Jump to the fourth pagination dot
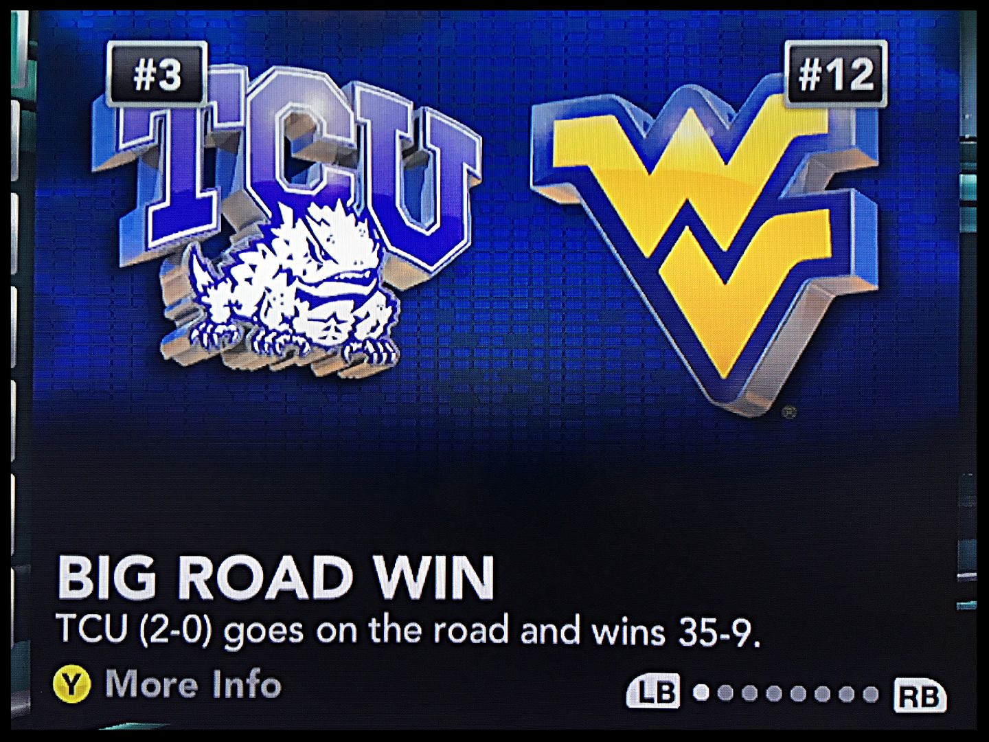Viewport: 989px width, 742px height. pyautogui.click(x=773, y=693)
